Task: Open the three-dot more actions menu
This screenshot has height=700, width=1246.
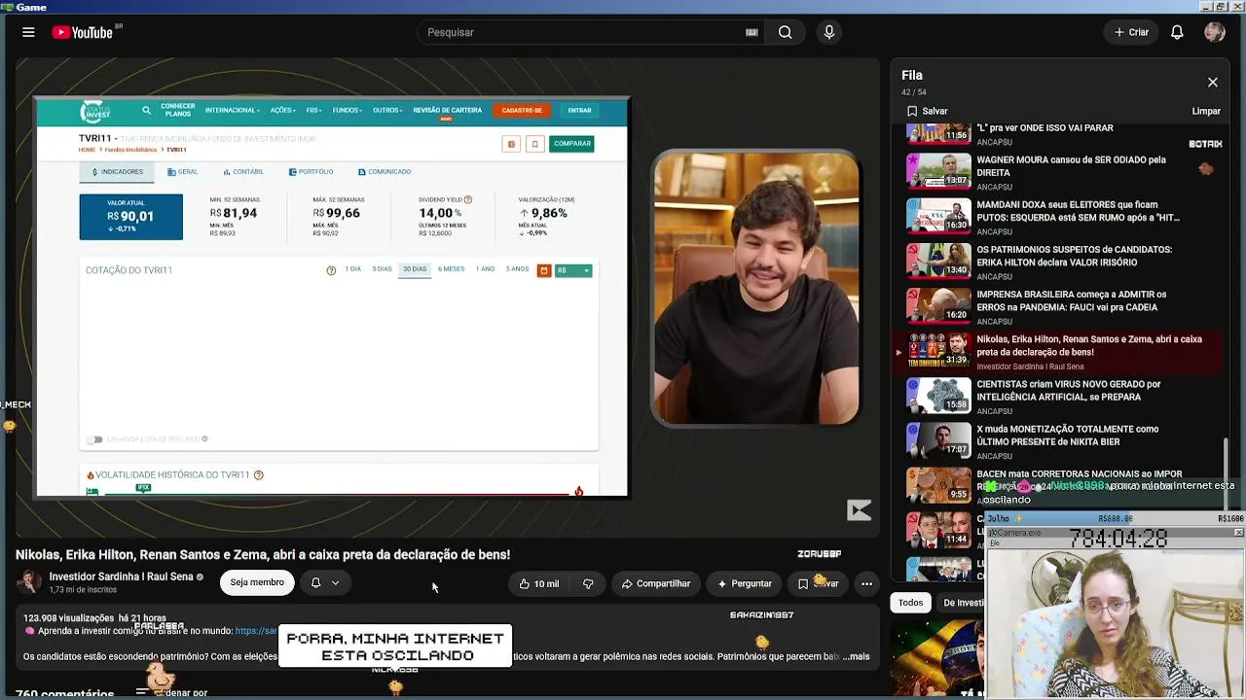Action: tap(866, 583)
